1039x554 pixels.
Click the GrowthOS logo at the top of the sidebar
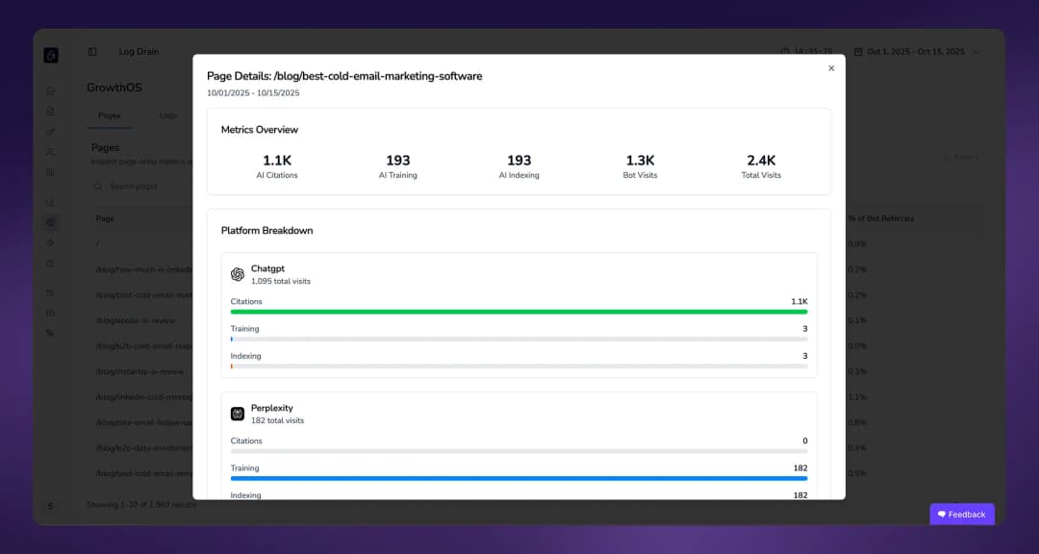(50, 54)
